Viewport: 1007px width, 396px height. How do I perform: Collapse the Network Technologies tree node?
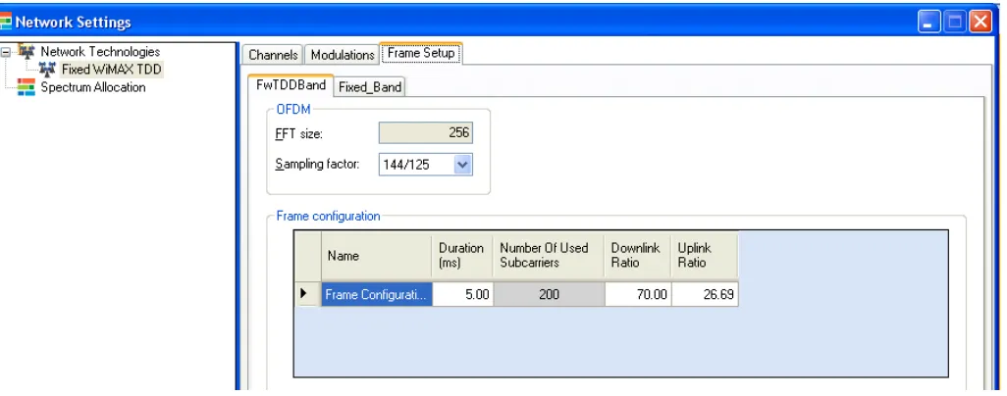tap(6, 52)
